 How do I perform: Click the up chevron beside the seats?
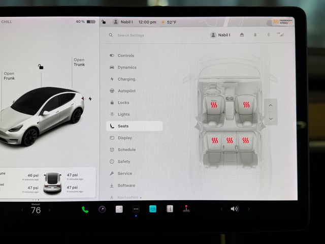(x=271, y=105)
